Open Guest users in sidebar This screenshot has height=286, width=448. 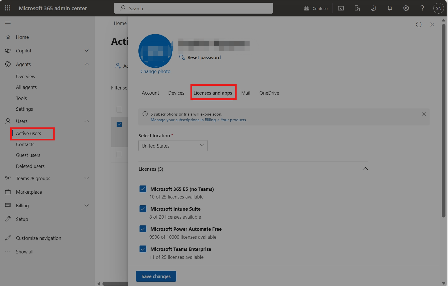[x=28, y=155]
